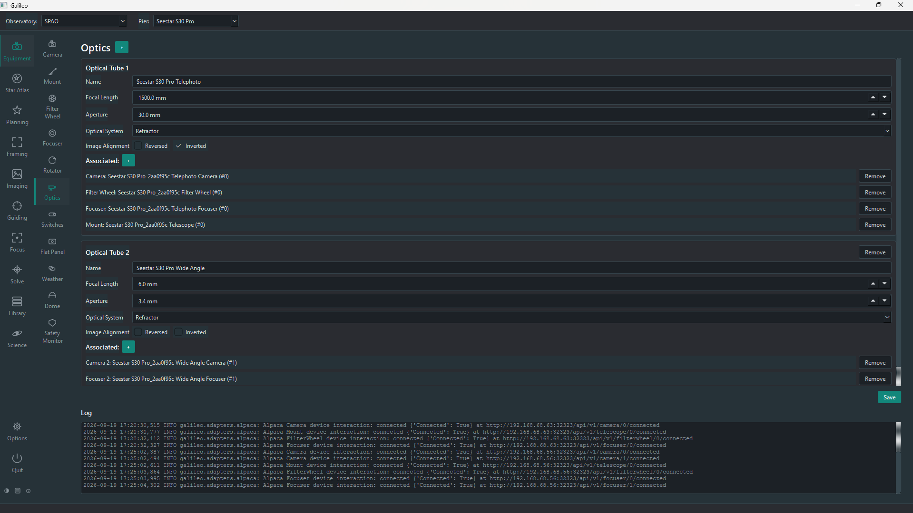The image size is (913, 513).
Task: Open the Pier dropdown
Action: pyautogui.click(x=196, y=21)
